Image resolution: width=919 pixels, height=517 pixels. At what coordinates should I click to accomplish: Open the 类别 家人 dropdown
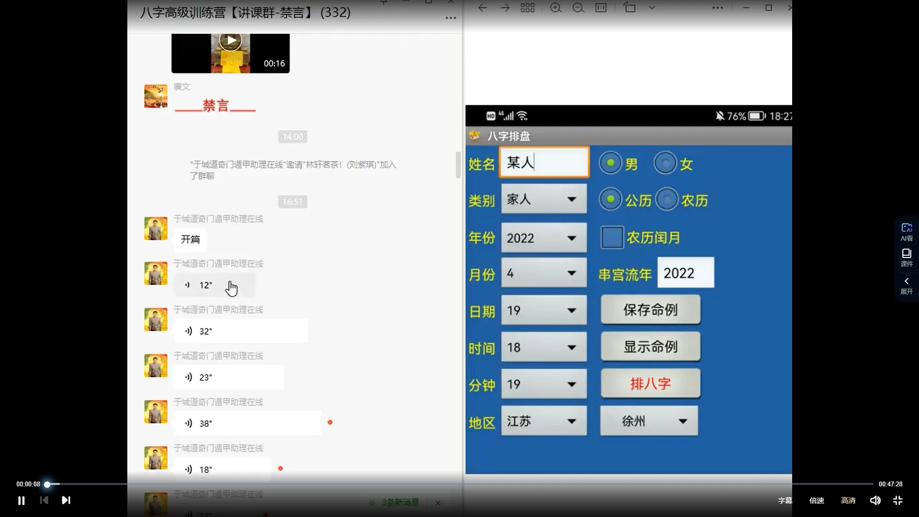pyautogui.click(x=544, y=199)
